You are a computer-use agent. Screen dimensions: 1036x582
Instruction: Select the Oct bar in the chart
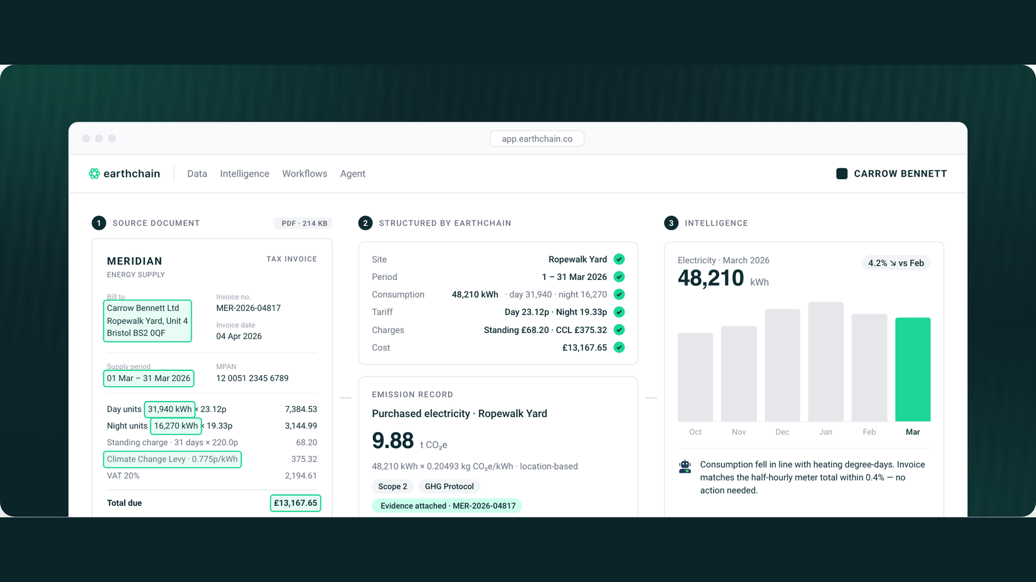(x=695, y=377)
